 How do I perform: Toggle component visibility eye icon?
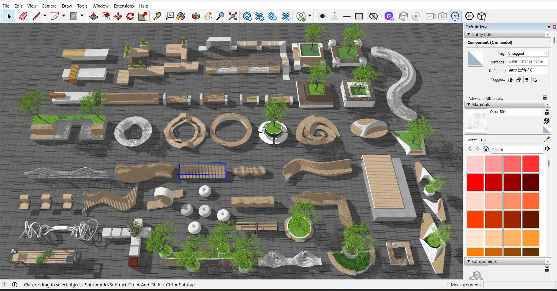511,80
